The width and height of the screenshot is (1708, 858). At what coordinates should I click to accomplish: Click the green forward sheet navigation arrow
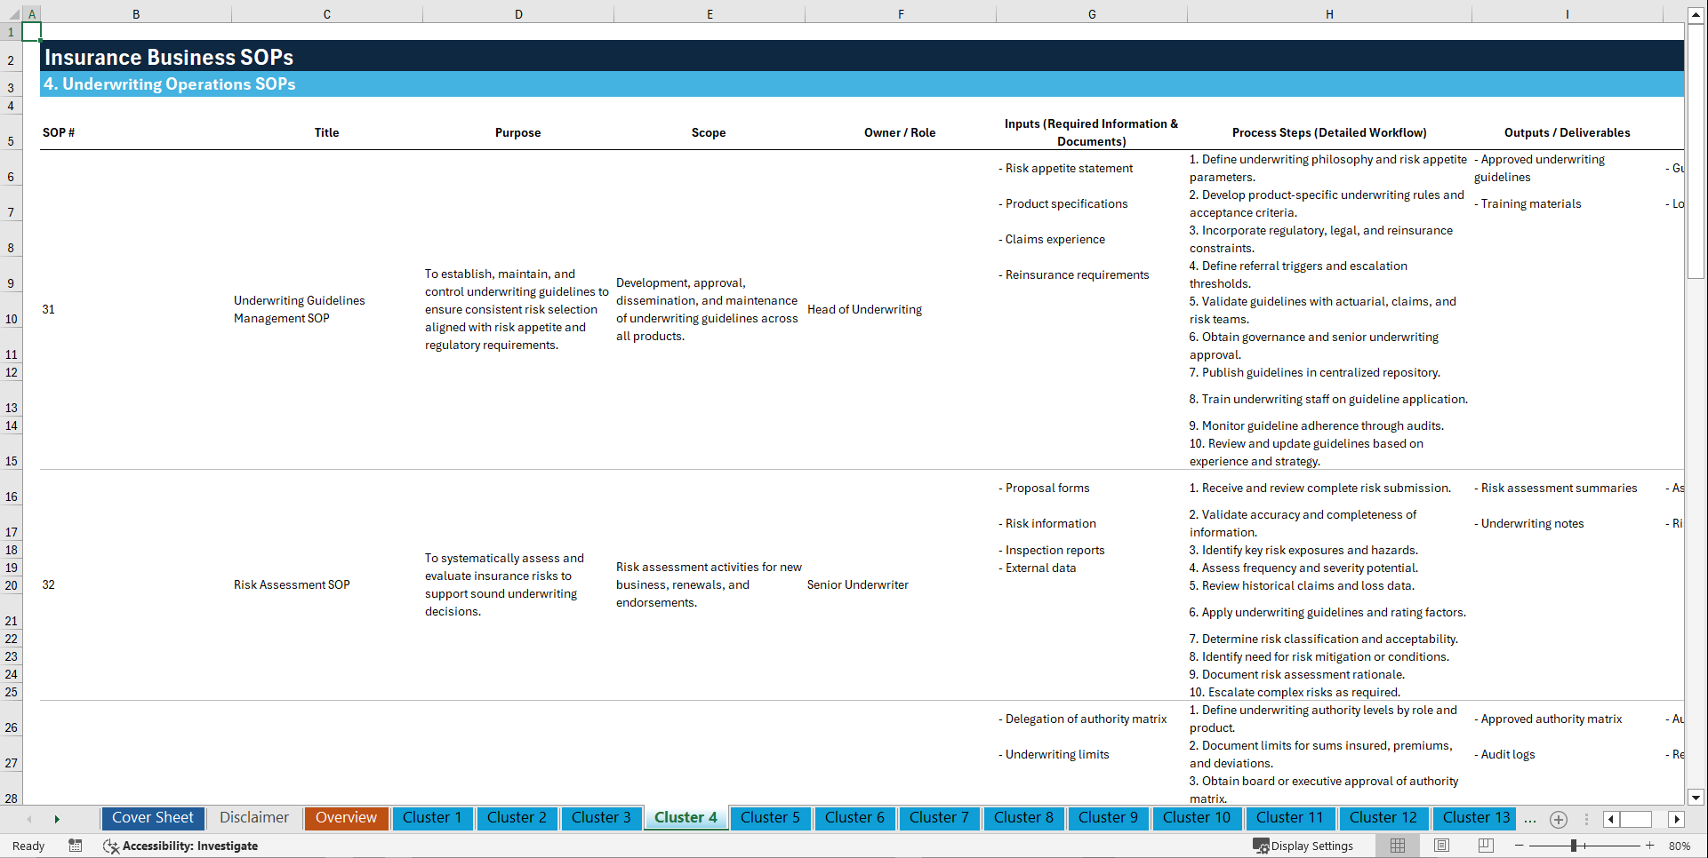coord(57,819)
